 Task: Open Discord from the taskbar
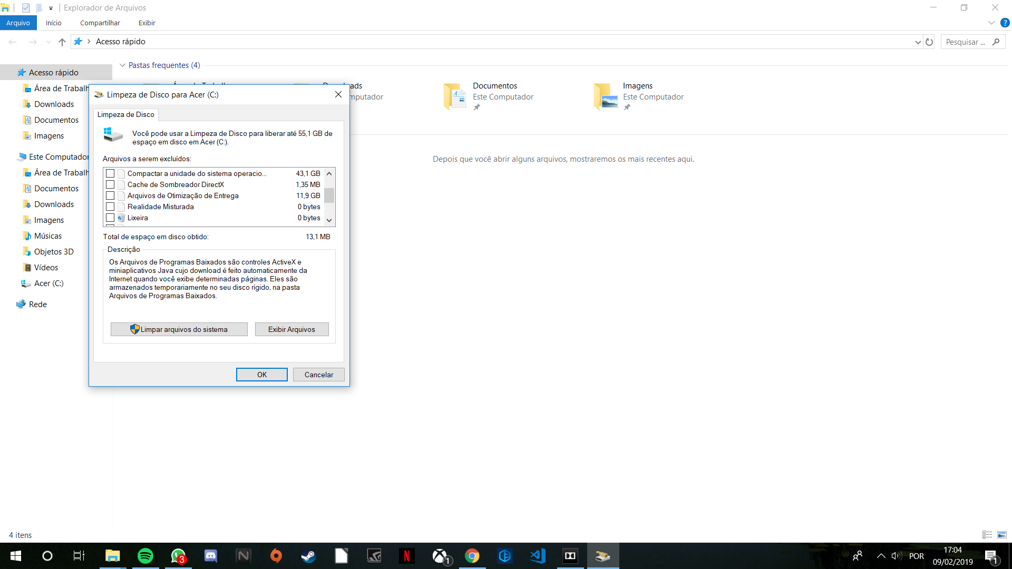[211, 556]
